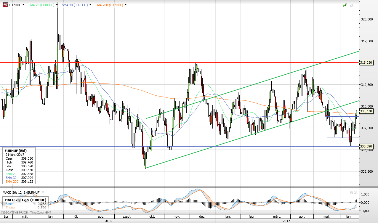
Task: Click the jan. month label
Action: (x=228, y=217)
